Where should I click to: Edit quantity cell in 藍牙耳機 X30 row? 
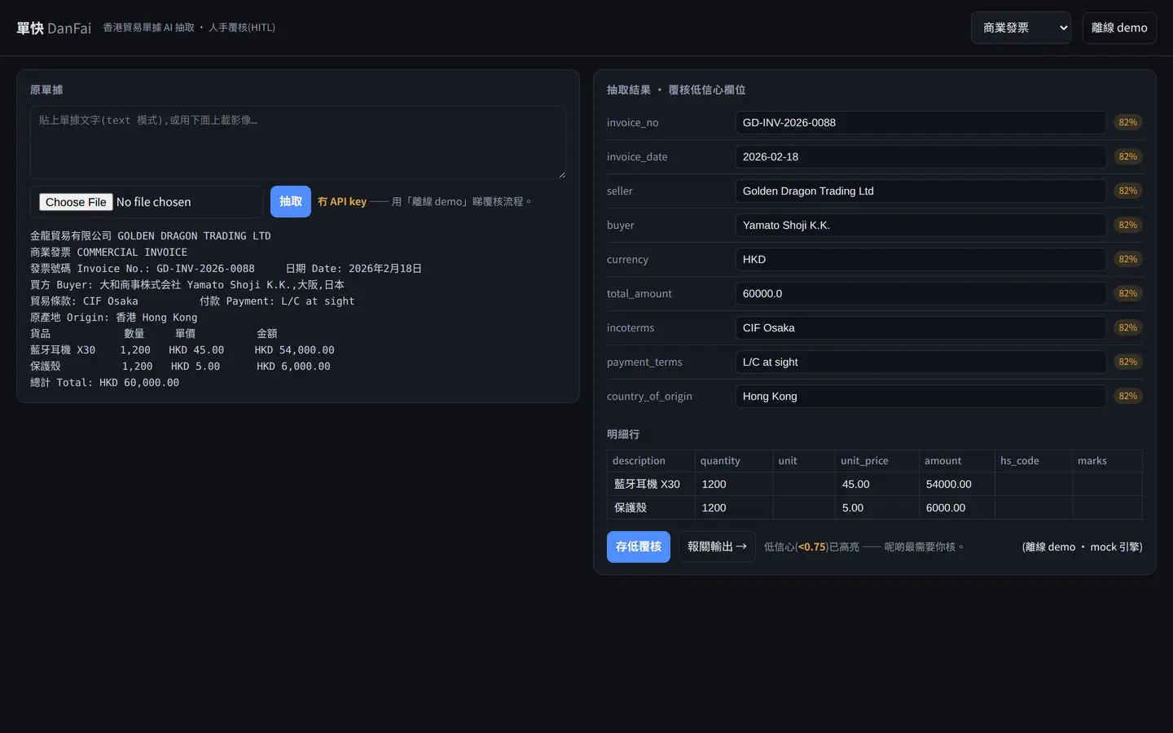tap(734, 484)
